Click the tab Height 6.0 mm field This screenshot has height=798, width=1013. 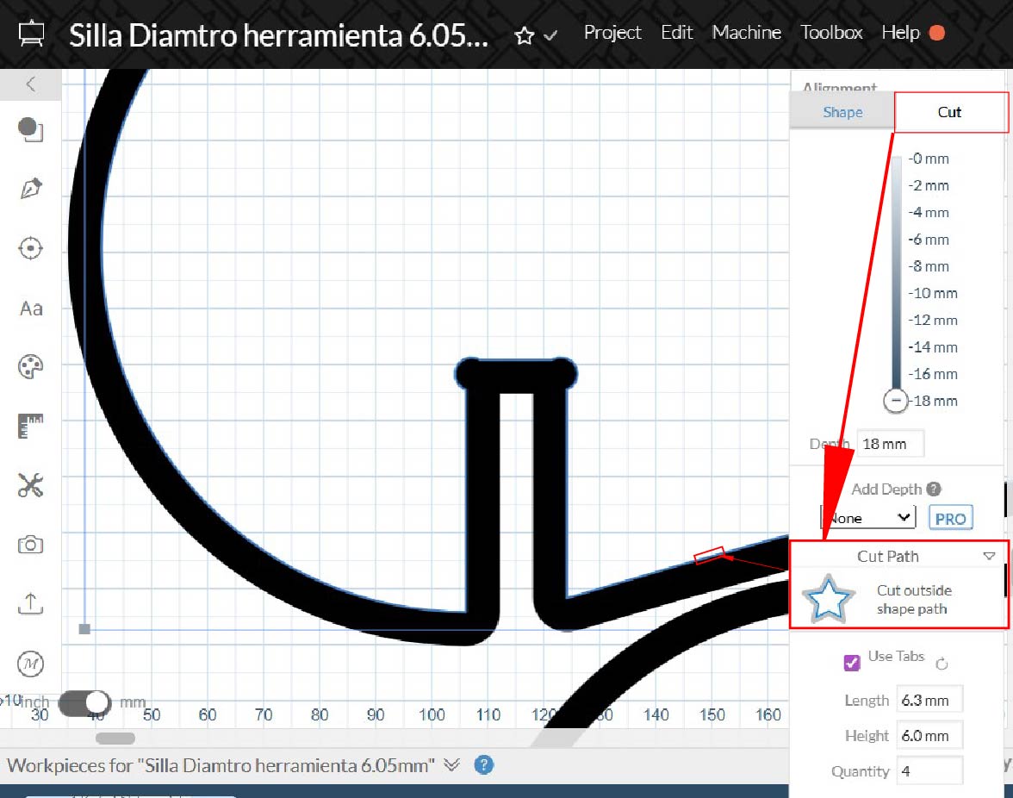pos(929,735)
